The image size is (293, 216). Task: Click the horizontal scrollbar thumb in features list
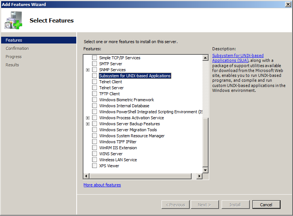(x=140, y=176)
